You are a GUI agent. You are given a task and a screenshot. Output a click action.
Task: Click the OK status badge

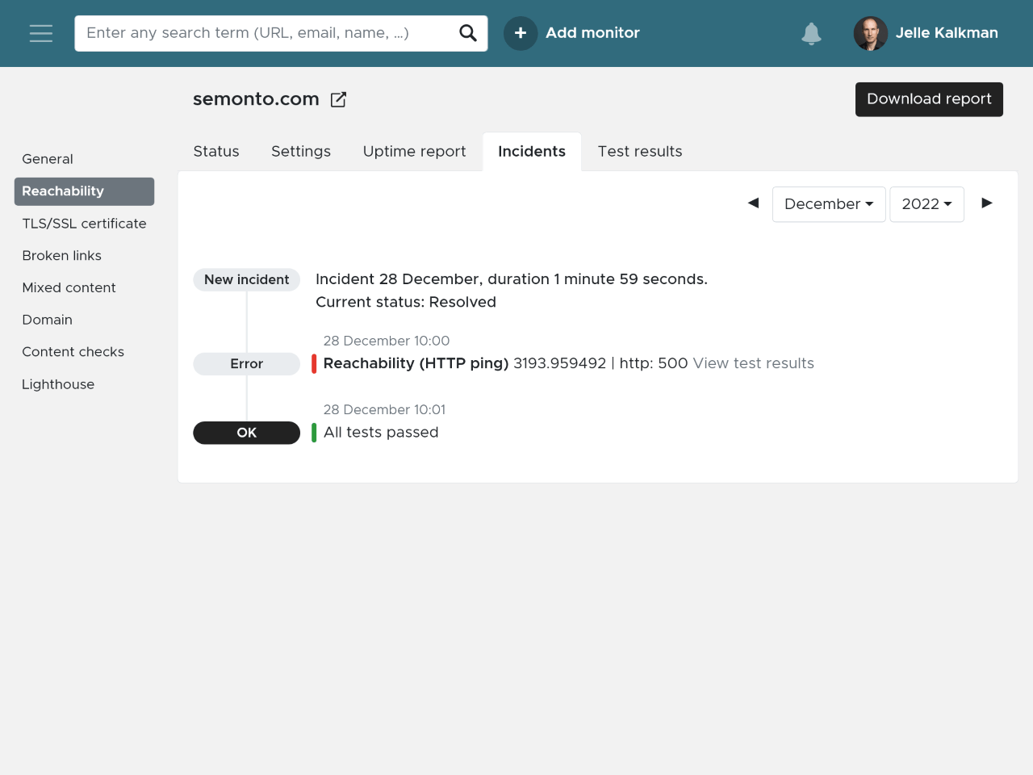coord(246,433)
